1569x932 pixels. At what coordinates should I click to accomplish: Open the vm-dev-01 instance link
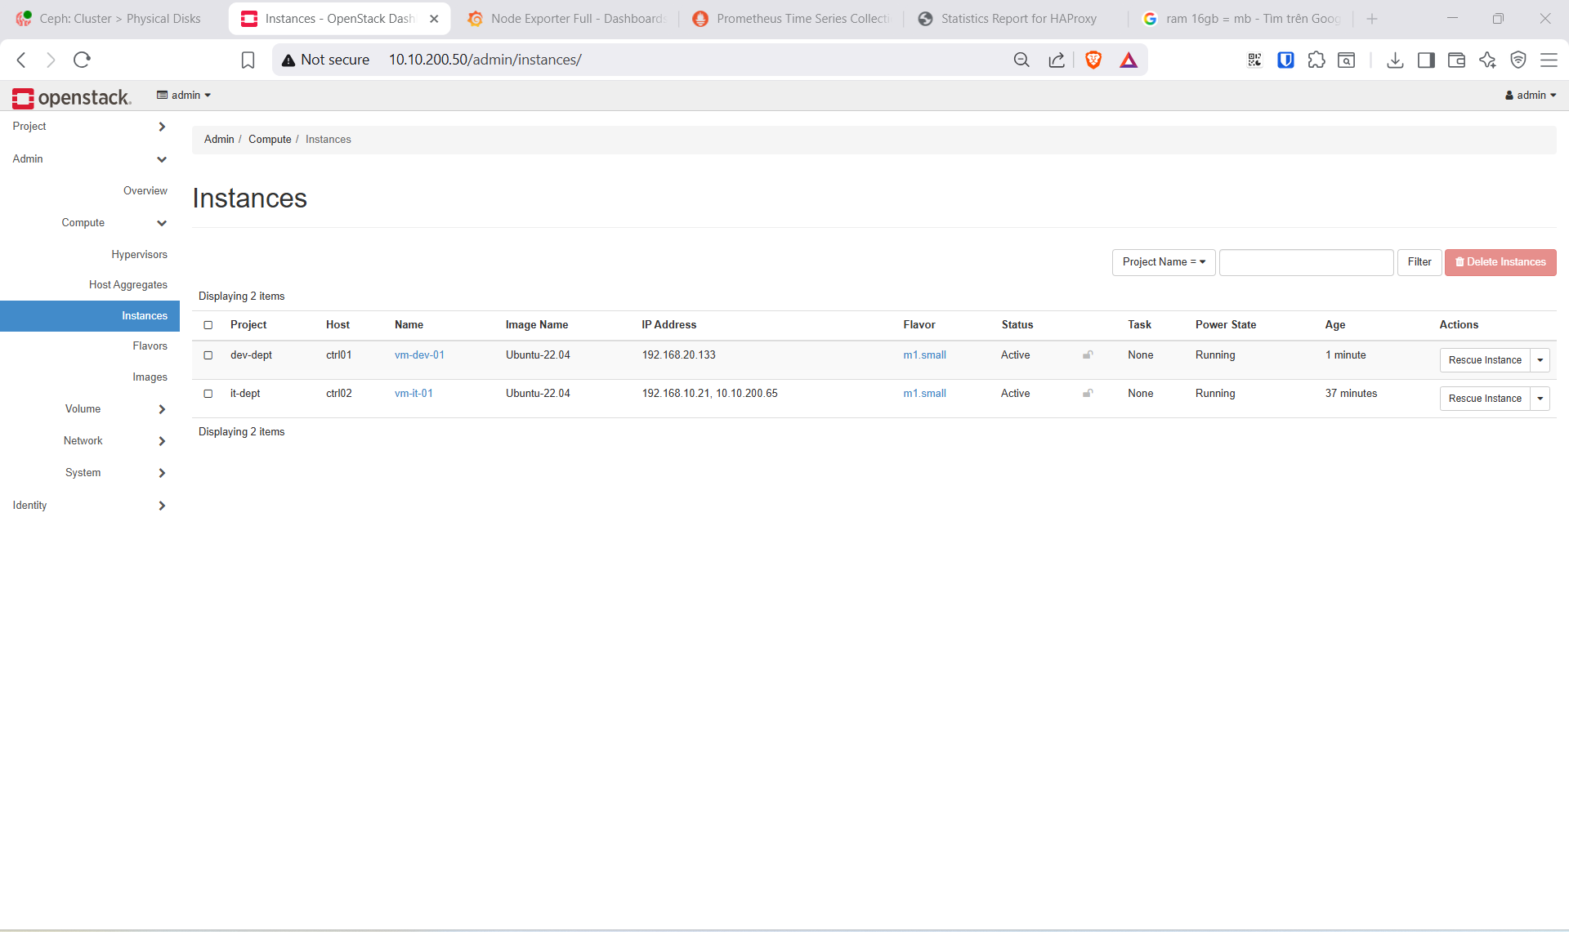419,355
